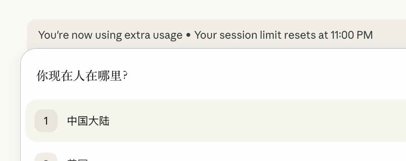Click the partially visible second option badge
The image size is (406, 161).
pos(46,158)
